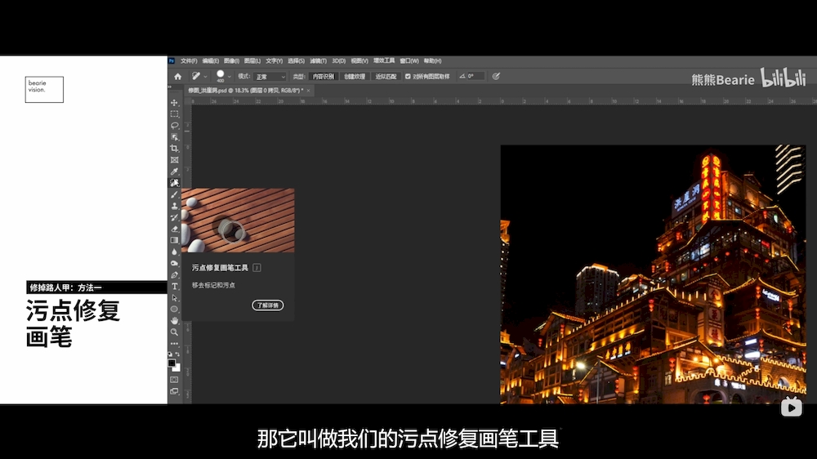Expand the brush size preset picker
The image size is (817, 459).
pos(230,76)
